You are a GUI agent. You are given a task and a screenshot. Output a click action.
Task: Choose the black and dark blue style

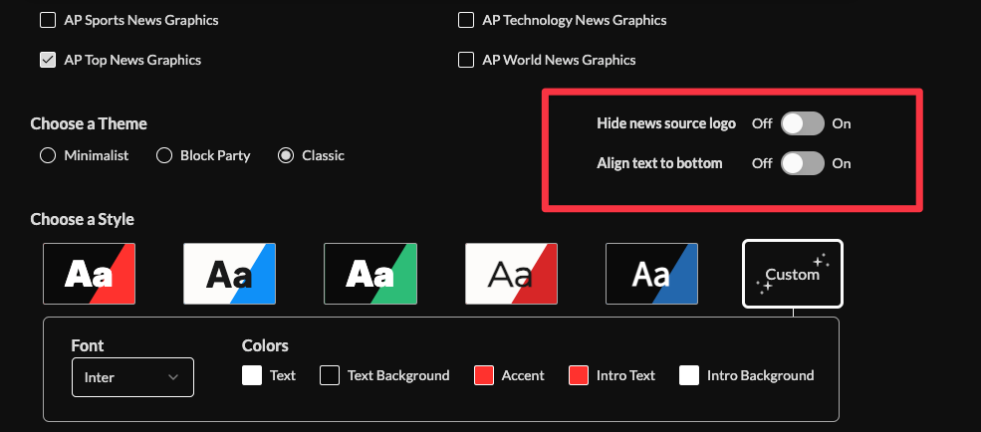651,274
